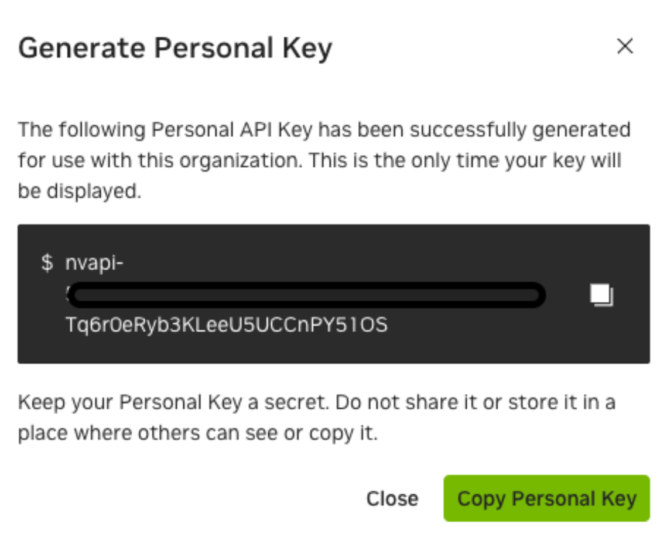
Task: Click the nvapi- key prefix text
Action: (x=95, y=263)
